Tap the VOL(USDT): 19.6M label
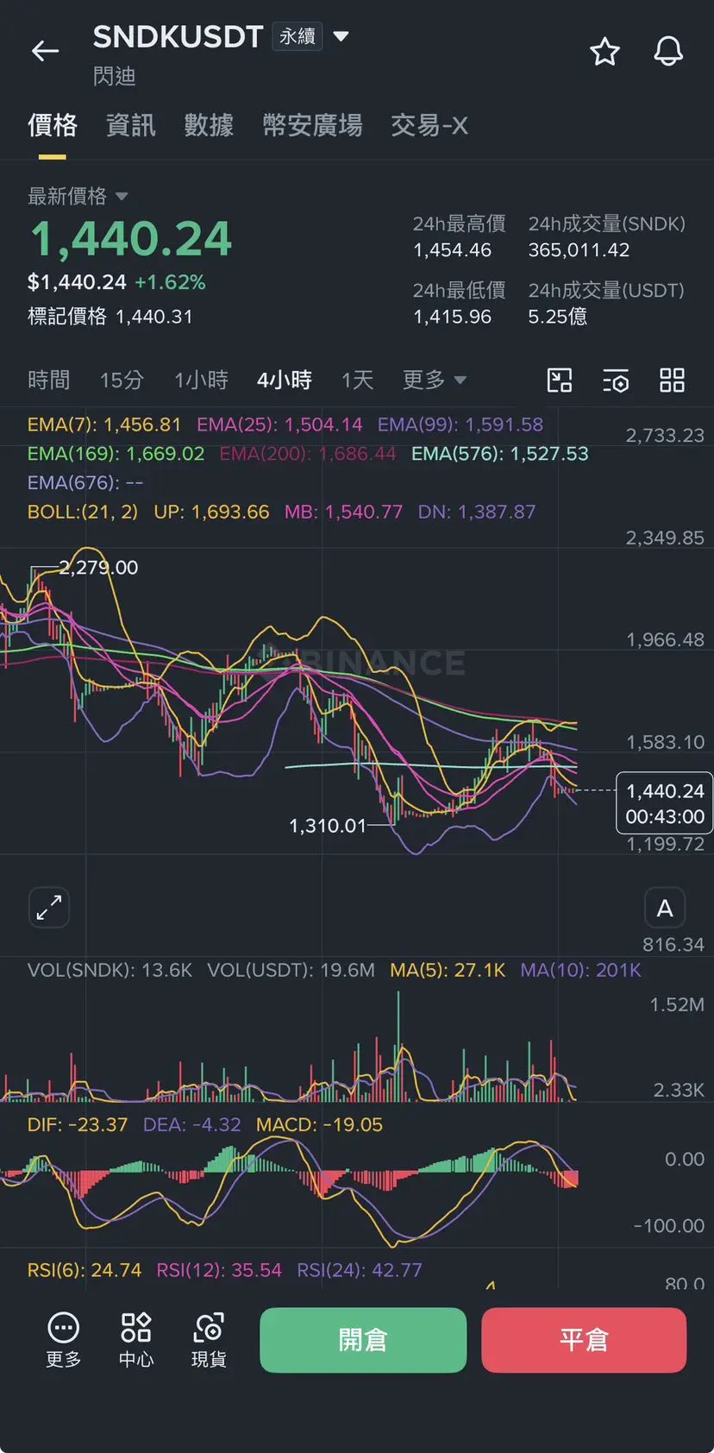This screenshot has height=1453, width=714. [291, 970]
